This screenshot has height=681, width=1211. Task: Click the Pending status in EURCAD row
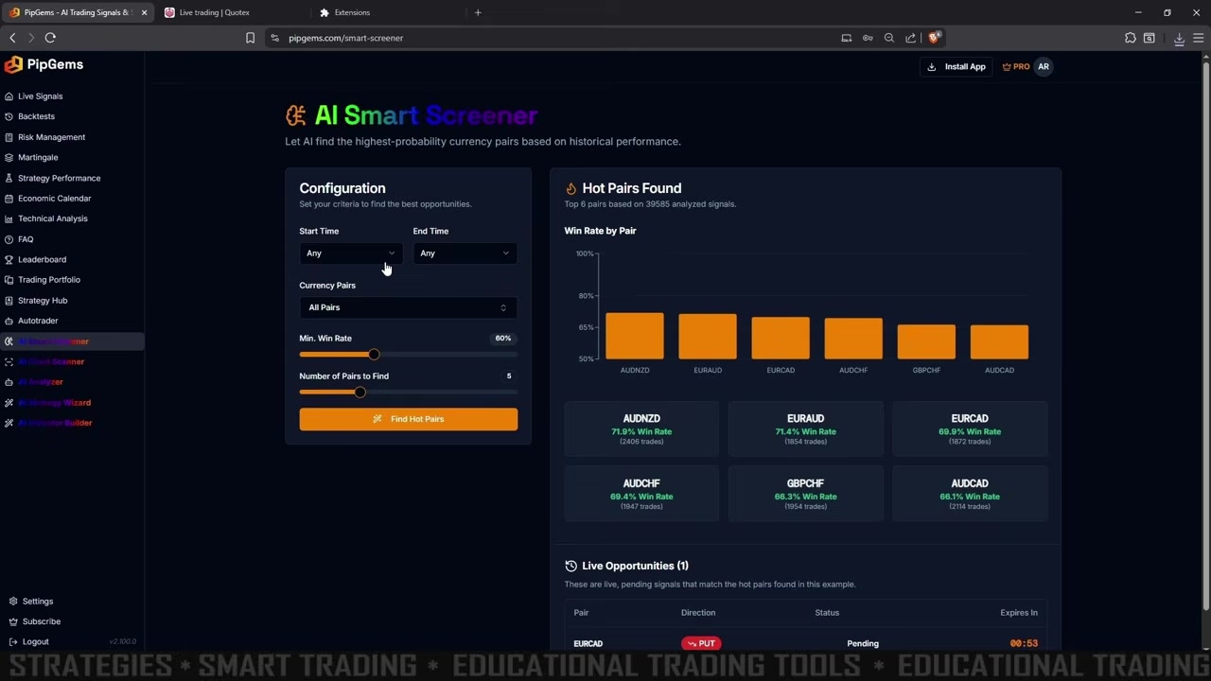coord(863,643)
